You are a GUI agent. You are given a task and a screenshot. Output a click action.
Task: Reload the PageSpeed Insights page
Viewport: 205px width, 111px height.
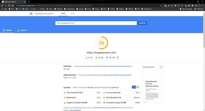9,6
